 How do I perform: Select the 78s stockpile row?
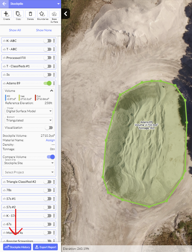[29, 190]
